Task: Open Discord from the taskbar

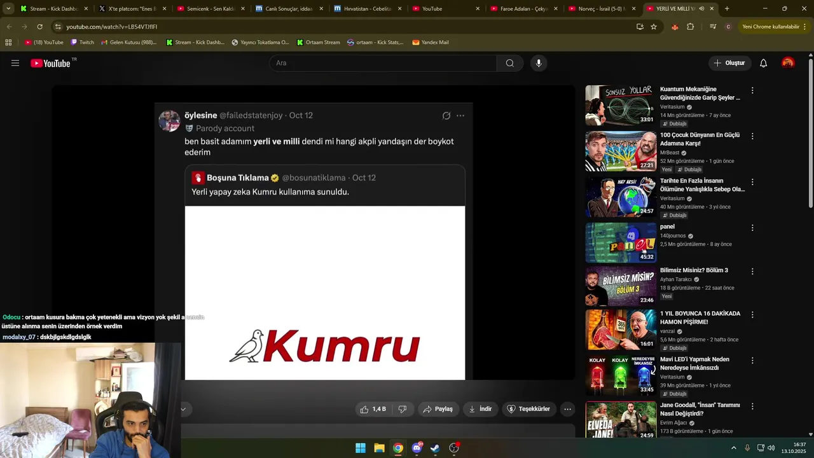Action: point(417,448)
